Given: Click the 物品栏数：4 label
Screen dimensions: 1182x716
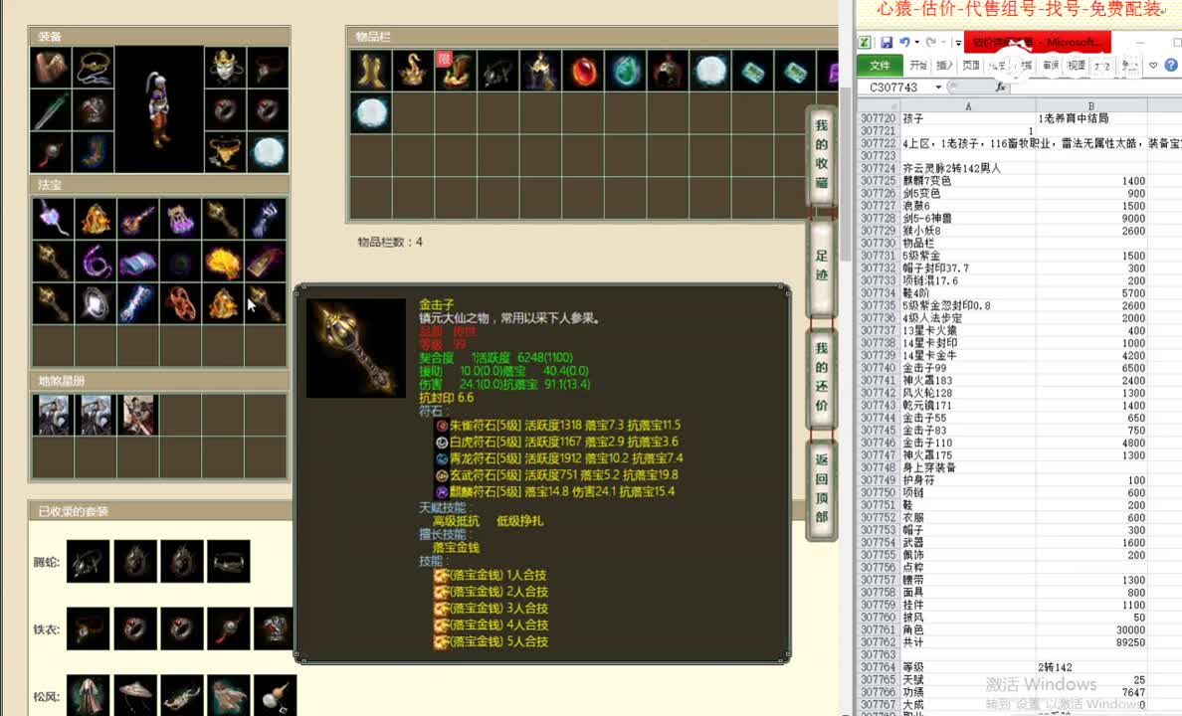Looking at the screenshot, I should [390, 242].
